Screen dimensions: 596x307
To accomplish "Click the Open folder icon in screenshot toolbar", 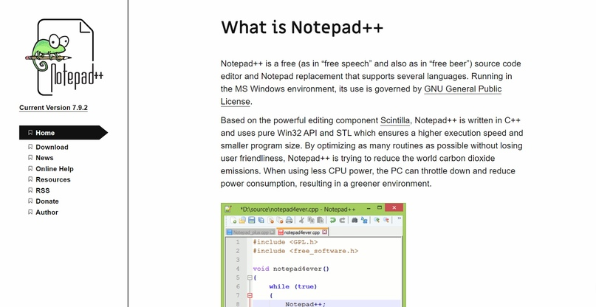I will [x=242, y=220].
